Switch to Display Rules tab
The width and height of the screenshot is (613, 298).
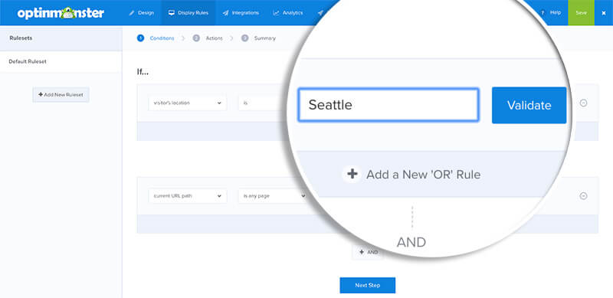pos(188,12)
